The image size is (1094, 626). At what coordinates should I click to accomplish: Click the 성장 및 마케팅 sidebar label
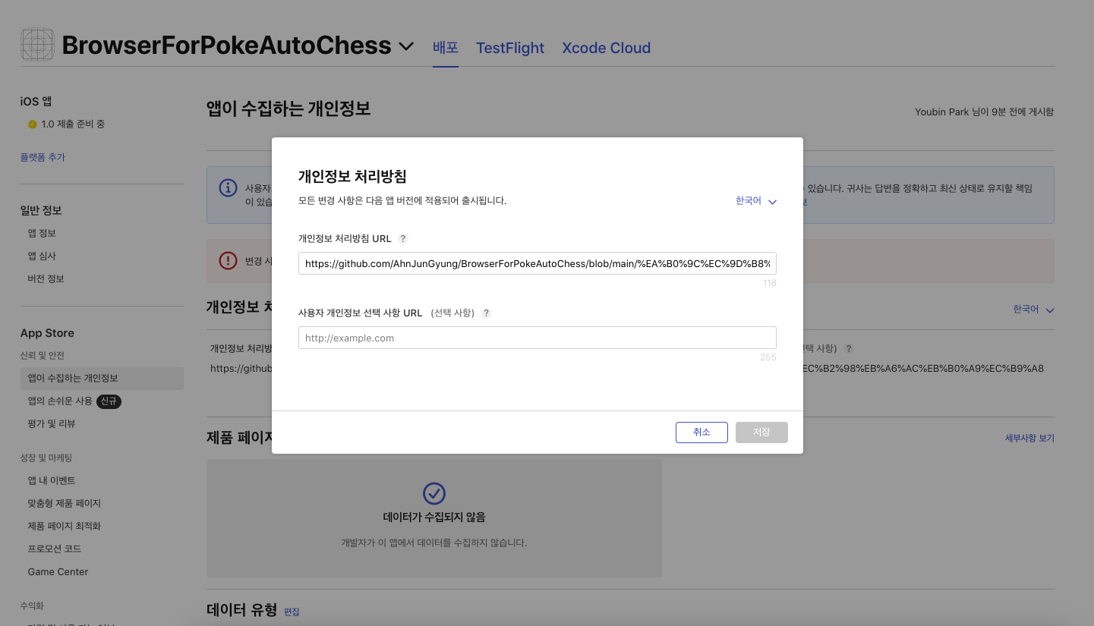pos(46,458)
